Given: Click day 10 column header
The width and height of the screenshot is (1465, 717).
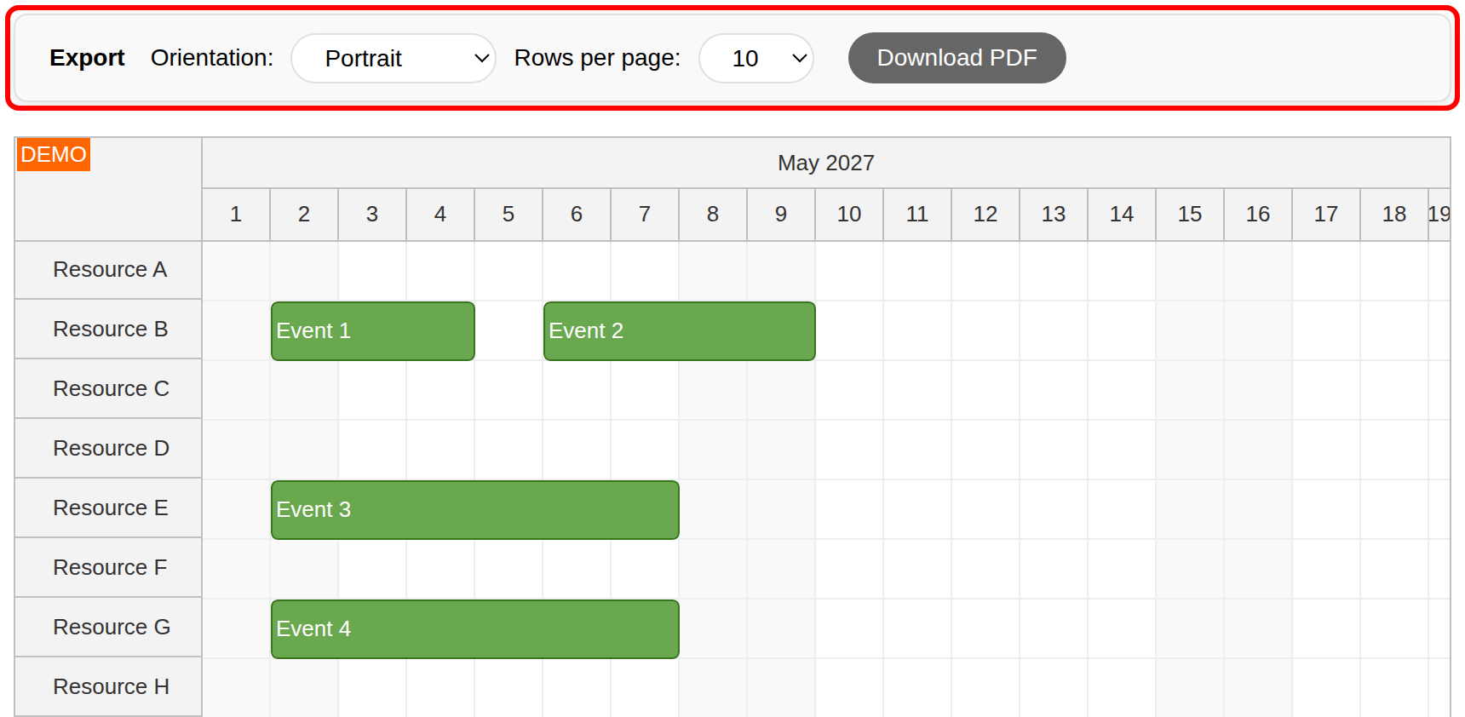Looking at the screenshot, I should tap(849, 215).
